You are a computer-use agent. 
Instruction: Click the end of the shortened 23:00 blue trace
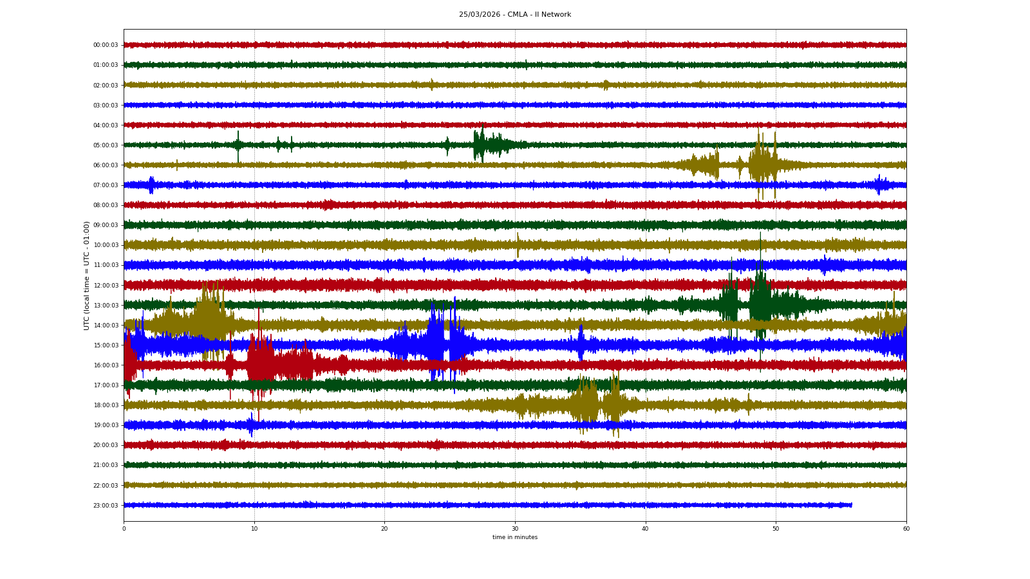[851, 505]
